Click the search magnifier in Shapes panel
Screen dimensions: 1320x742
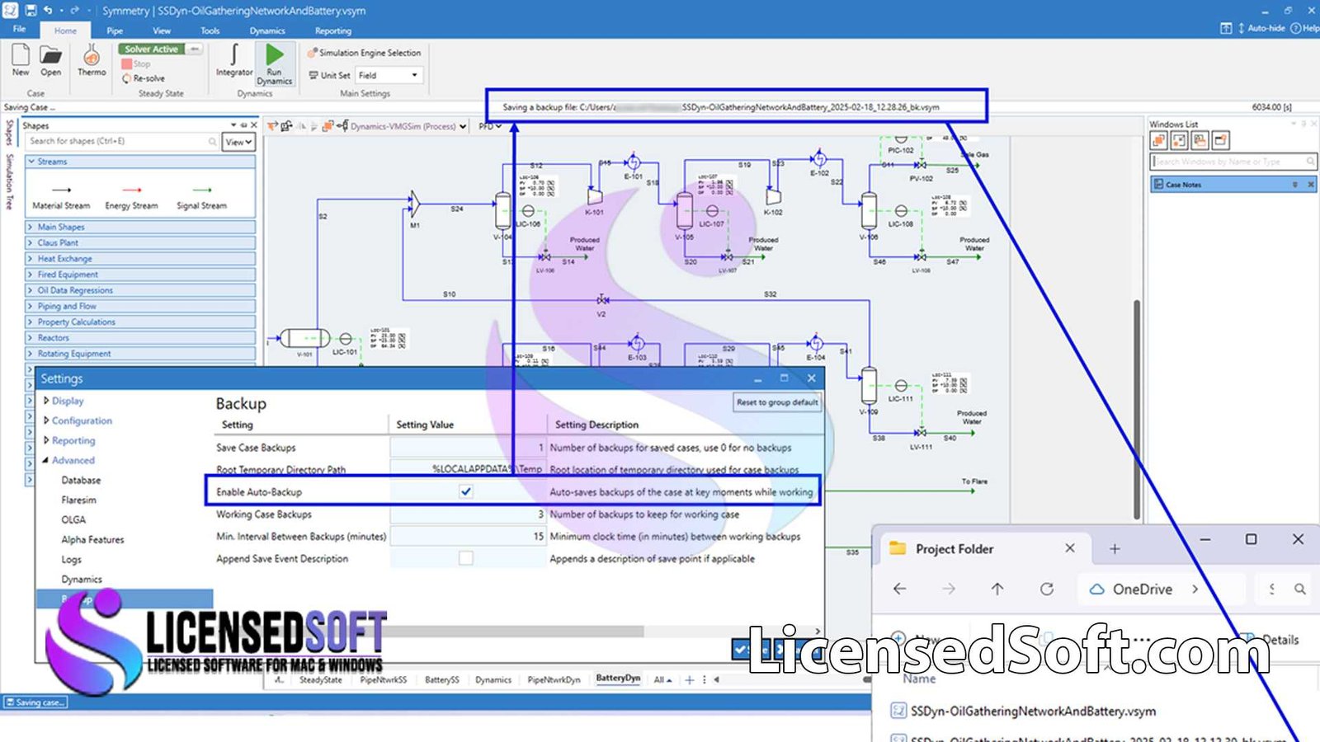(x=212, y=142)
